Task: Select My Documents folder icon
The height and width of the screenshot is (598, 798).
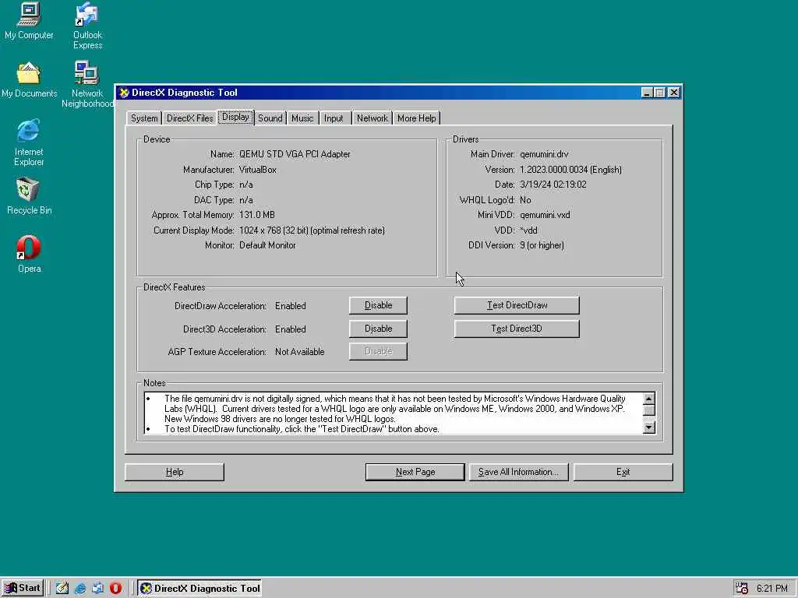Action: coord(29,80)
